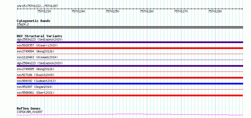The height and width of the screenshot is (118, 251).
Task: Click the red bar for nsv5588961
Action: point(130,95)
